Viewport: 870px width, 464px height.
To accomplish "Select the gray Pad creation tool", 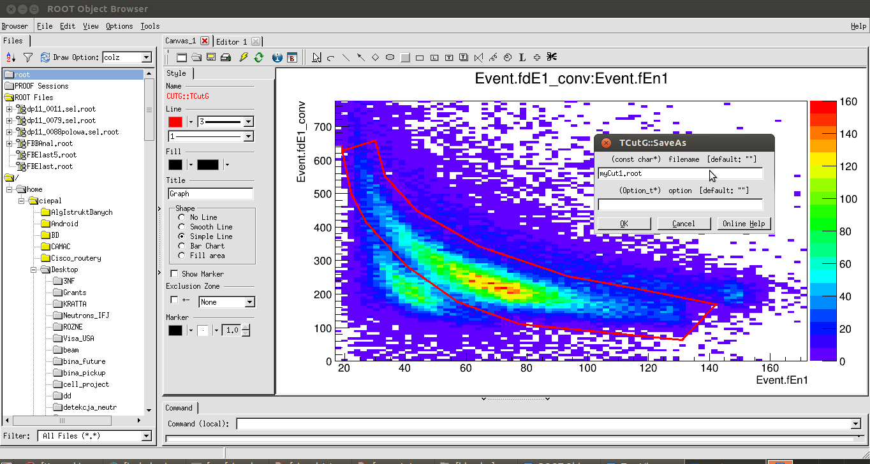I will tap(405, 57).
